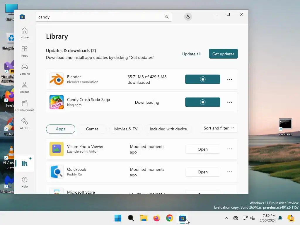This screenshot has width=300, height=225.
Task: Click the Get updates button
Action: 223,54
